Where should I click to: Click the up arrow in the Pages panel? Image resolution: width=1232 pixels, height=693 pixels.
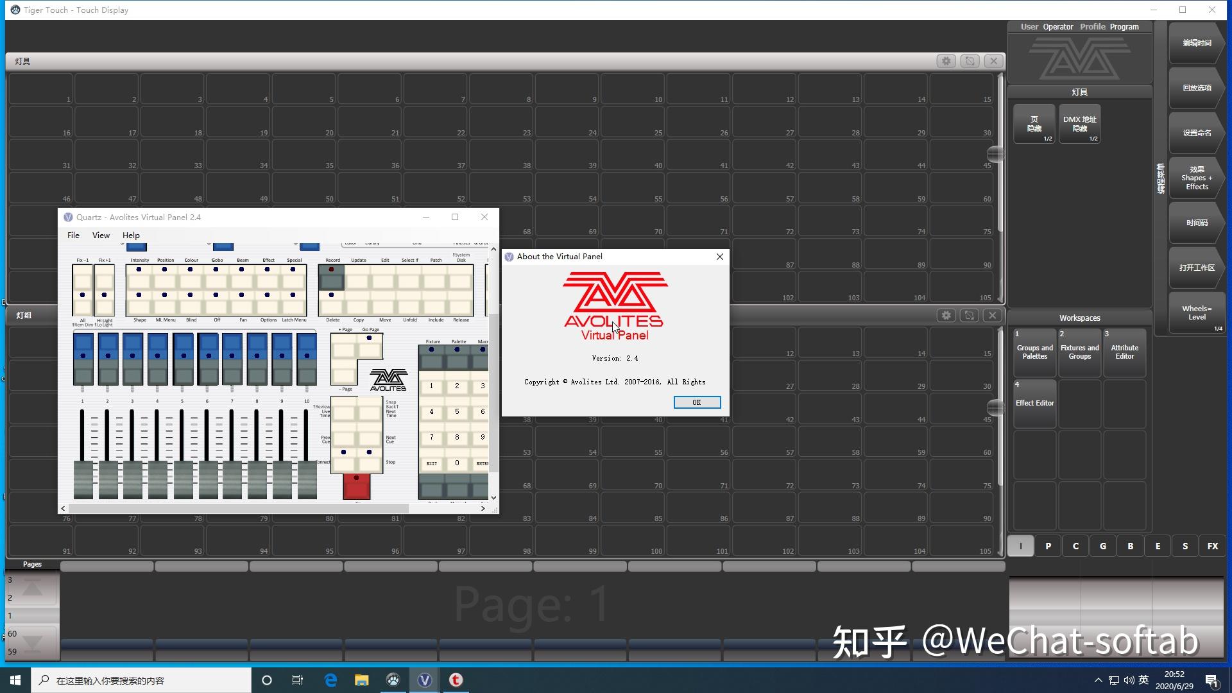[x=31, y=588]
